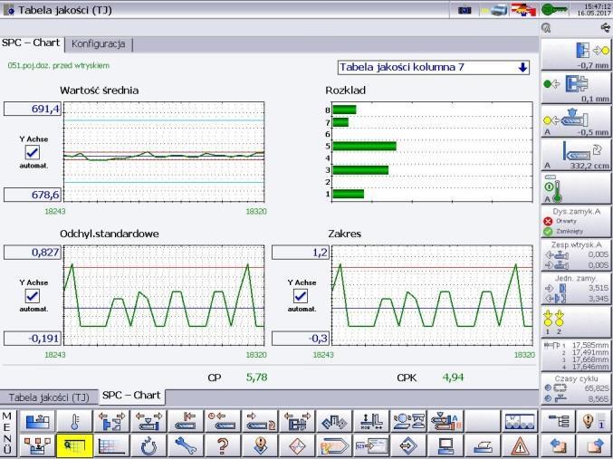
Task: Open Jedn. zamy. clamping unit times panel
Action: pos(576,289)
